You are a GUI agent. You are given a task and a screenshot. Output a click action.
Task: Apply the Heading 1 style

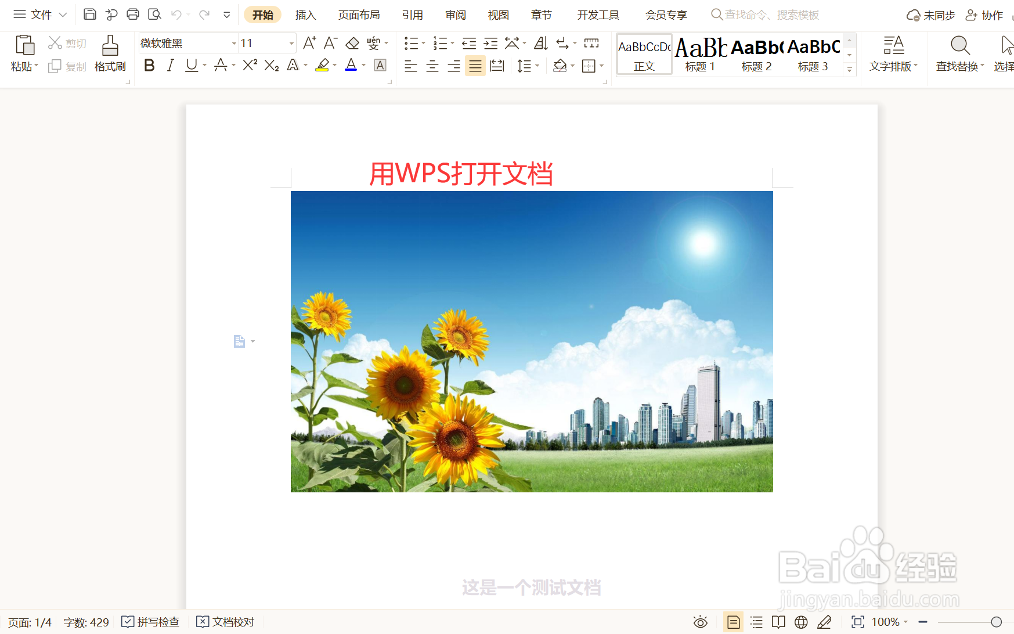700,54
